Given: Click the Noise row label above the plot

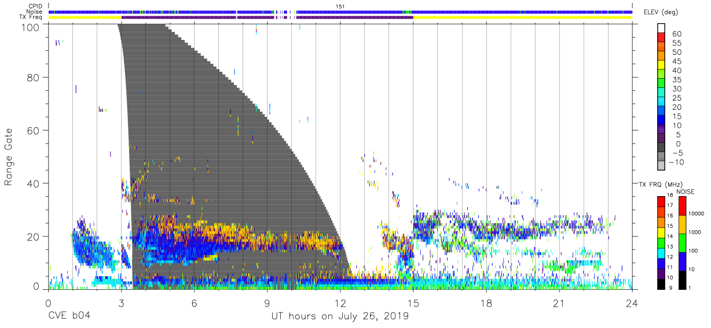Looking at the screenshot, I should tap(35, 12).
